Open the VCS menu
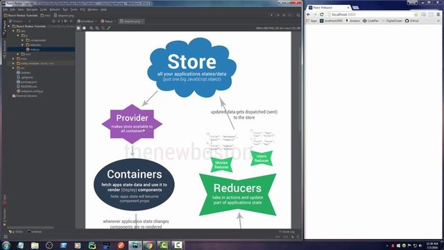This screenshot has height=250, width=444. pyautogui.click(x=83, y=10)
